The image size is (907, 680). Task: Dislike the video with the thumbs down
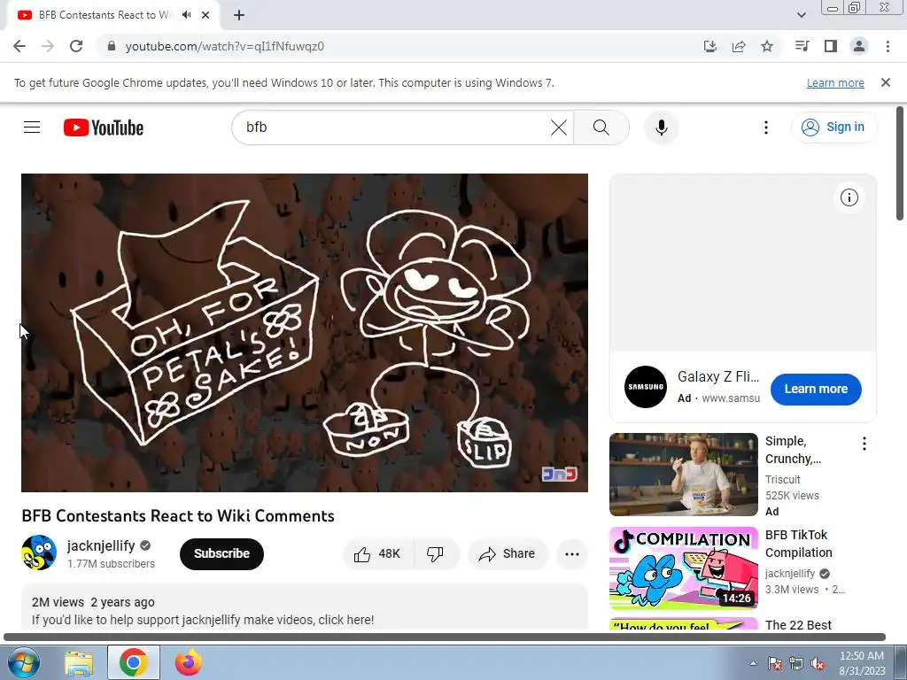[436, 554]
